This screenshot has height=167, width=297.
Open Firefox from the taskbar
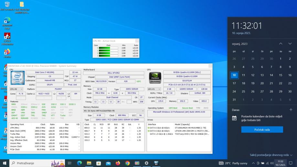118,163
